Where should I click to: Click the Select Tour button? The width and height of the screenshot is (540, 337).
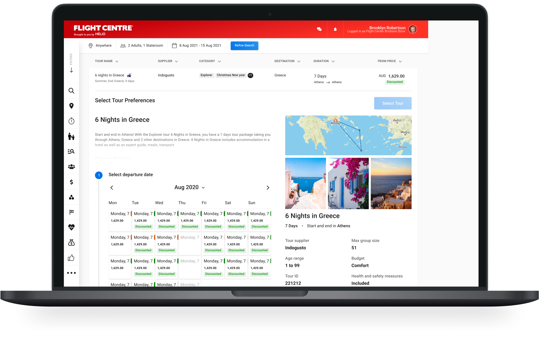393,103
